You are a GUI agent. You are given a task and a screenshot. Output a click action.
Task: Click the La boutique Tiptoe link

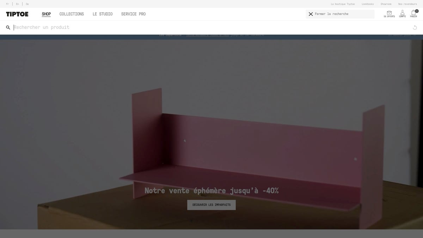point(343,4)
